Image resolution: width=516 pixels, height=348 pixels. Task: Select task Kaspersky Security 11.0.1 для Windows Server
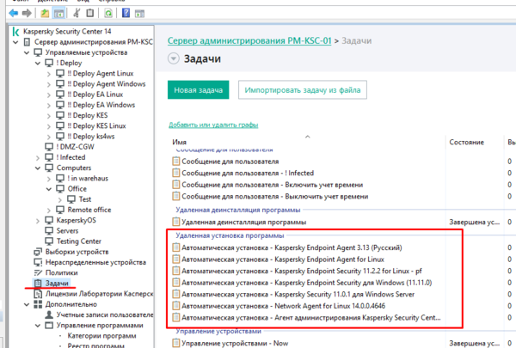coord(298,295)
